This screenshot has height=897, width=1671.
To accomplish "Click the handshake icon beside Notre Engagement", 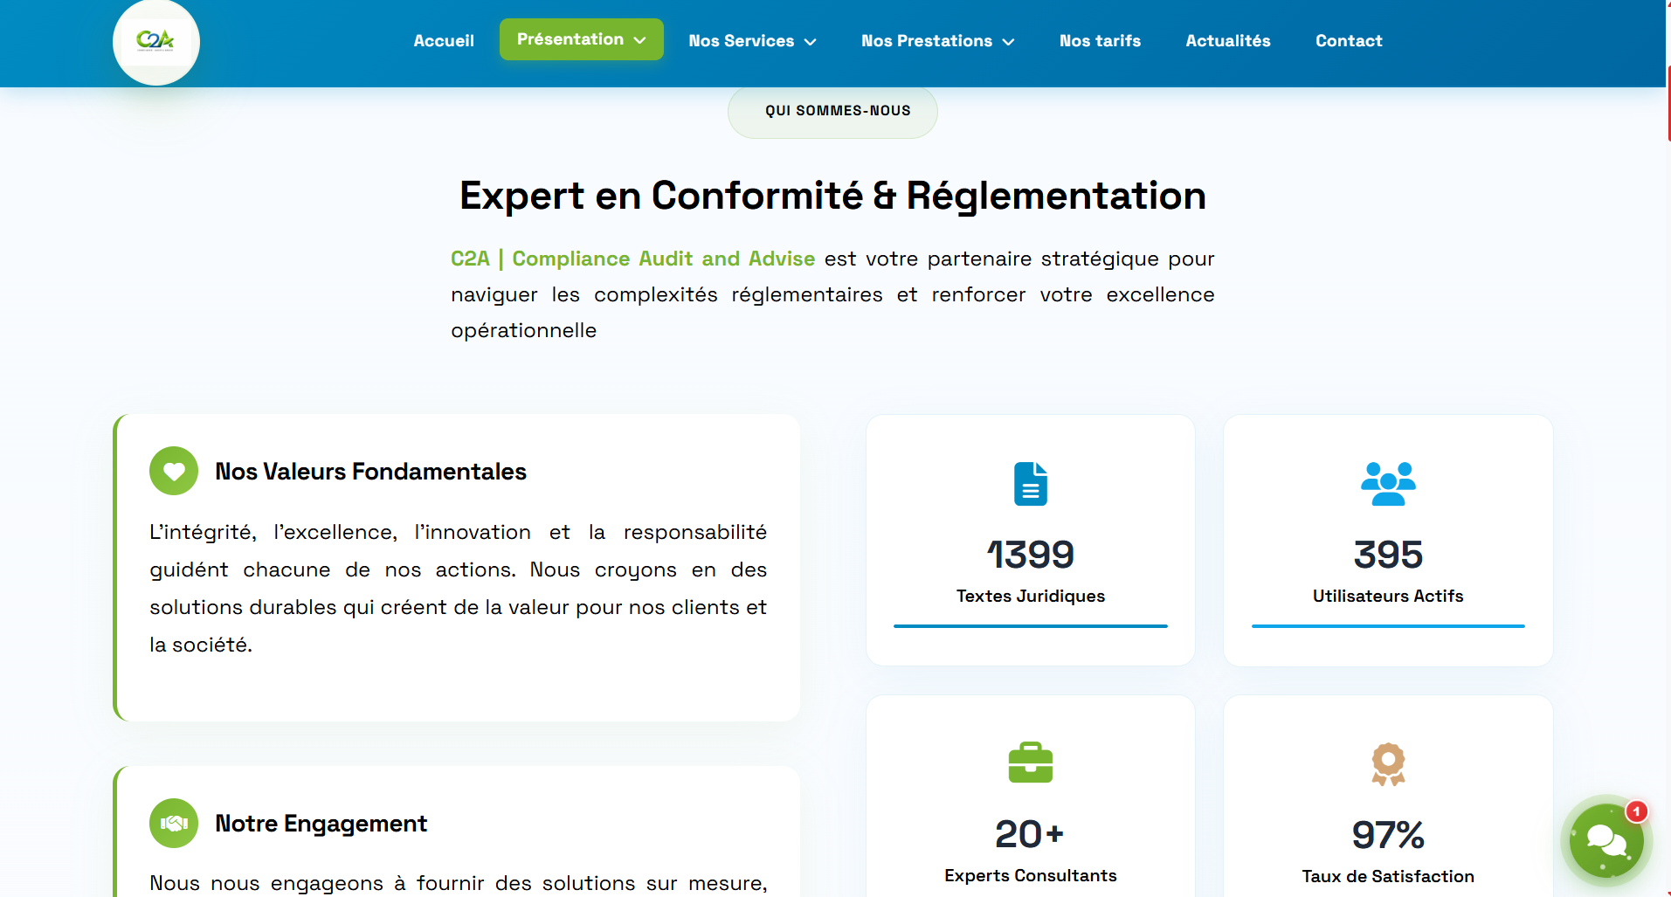I will (x=174, y=823).
